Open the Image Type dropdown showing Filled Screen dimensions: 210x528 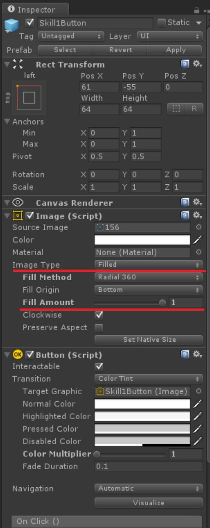coord(149,264)
